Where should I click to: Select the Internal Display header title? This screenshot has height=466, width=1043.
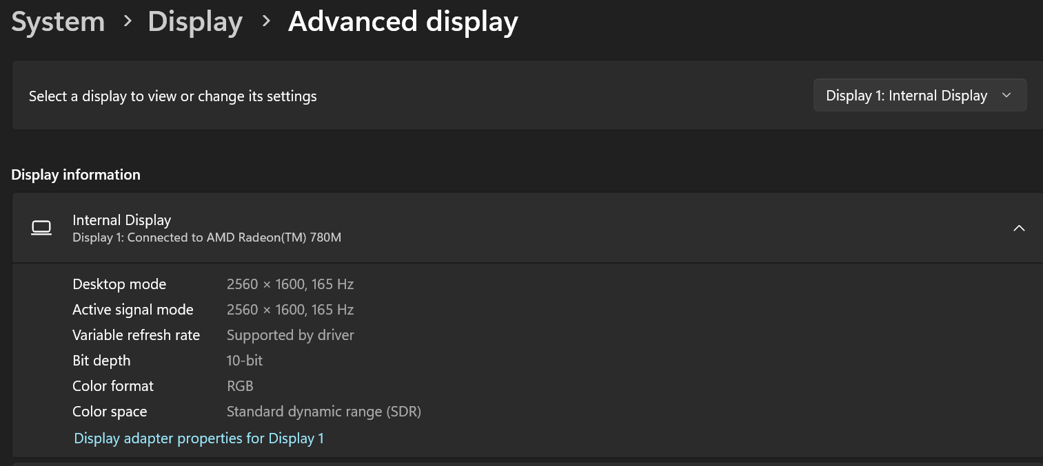pos(122,220)
